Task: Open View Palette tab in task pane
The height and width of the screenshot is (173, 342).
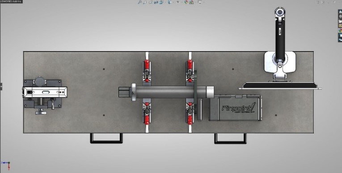Action: click(340, 26)
